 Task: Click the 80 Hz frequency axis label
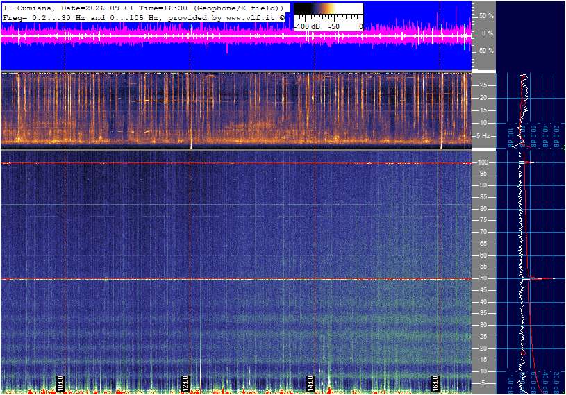(x=483, y=209)
